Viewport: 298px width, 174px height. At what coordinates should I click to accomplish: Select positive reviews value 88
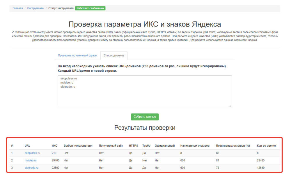tap(218, 153)
